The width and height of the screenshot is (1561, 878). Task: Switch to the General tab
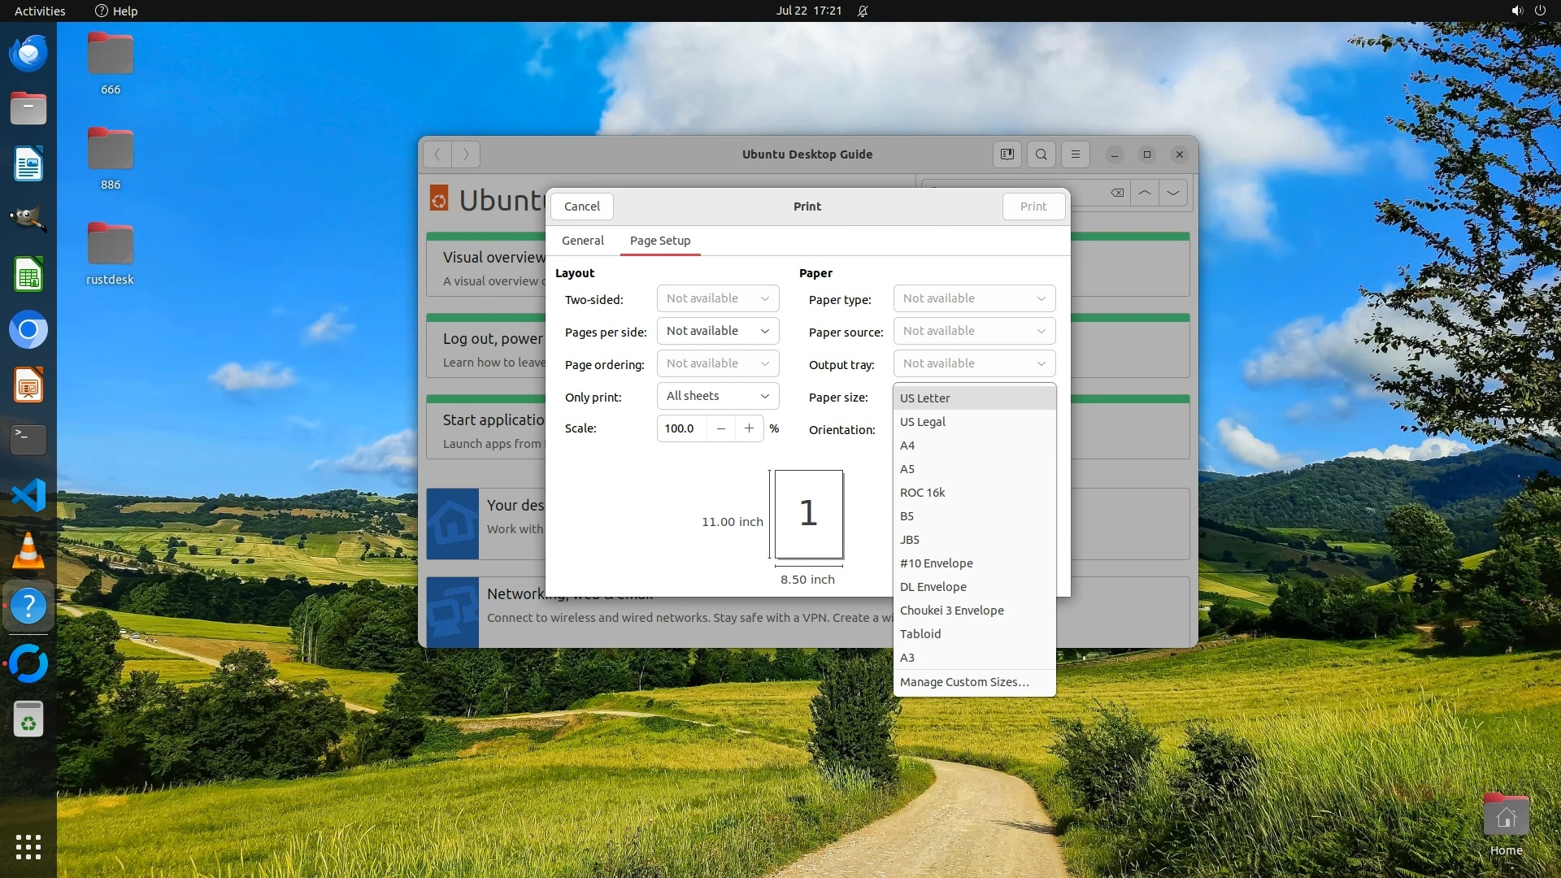(582, 241)
